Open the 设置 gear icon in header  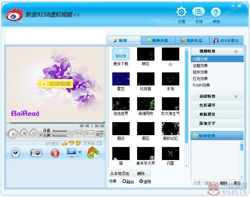pos(181,12)
